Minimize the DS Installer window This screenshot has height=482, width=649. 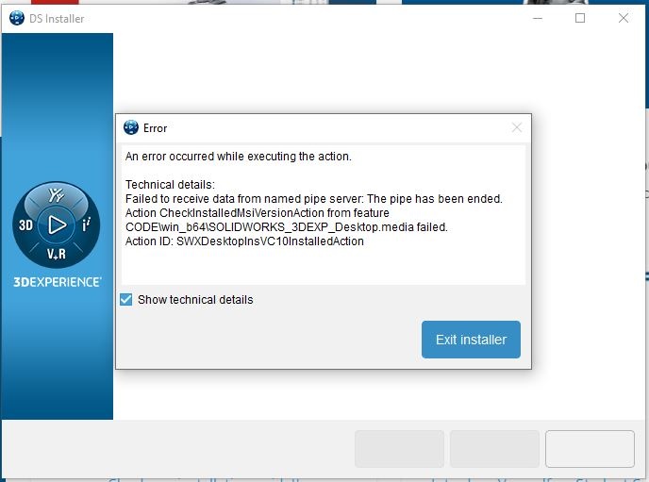coord(538,18)
